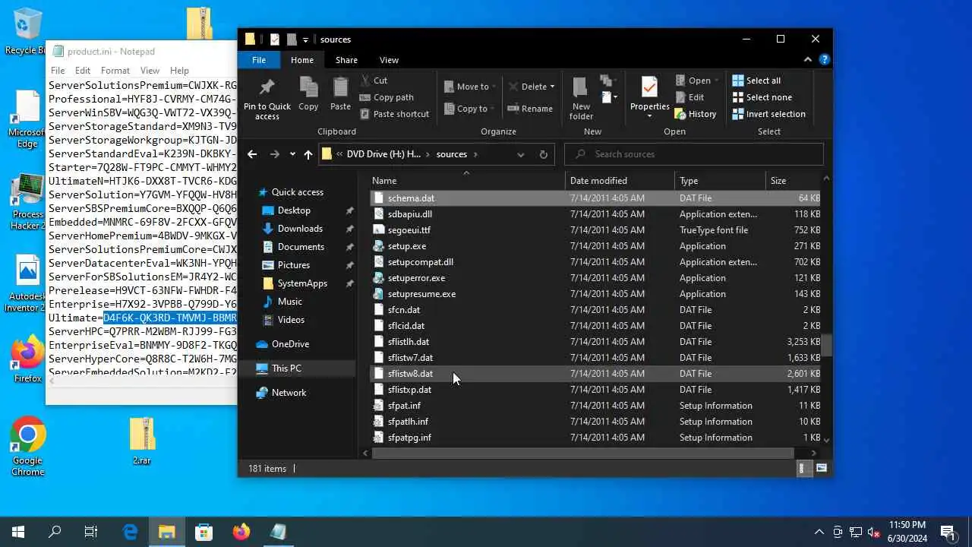The height and width of the screenshot is (547, 972).
Task: Click Invert selection in the ribbon
Action: point(768,114)
